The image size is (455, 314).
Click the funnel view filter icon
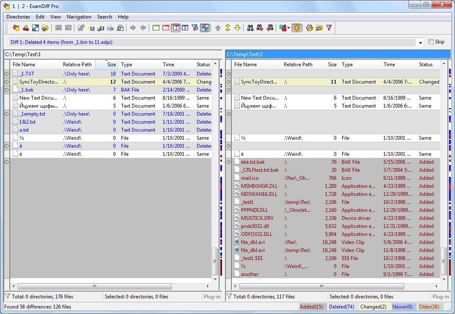pyautogui.click(x=195, y=28)
